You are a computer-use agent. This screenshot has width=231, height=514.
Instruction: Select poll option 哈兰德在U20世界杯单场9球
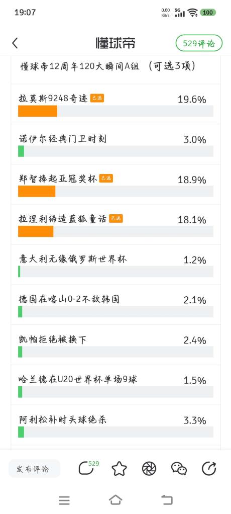click(x=115, y=385)
